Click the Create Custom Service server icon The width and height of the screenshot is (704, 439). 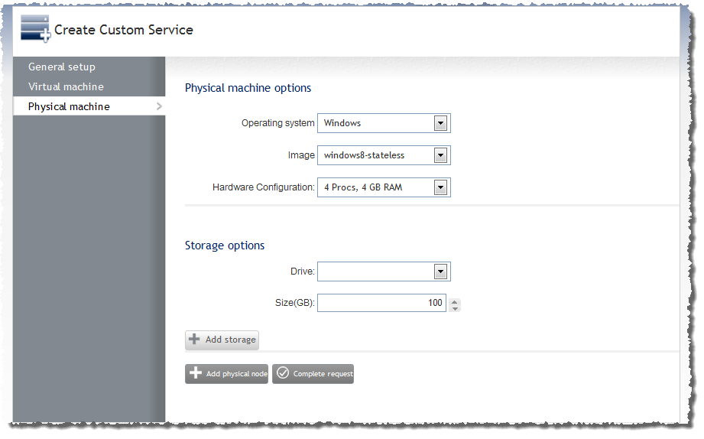35,29
